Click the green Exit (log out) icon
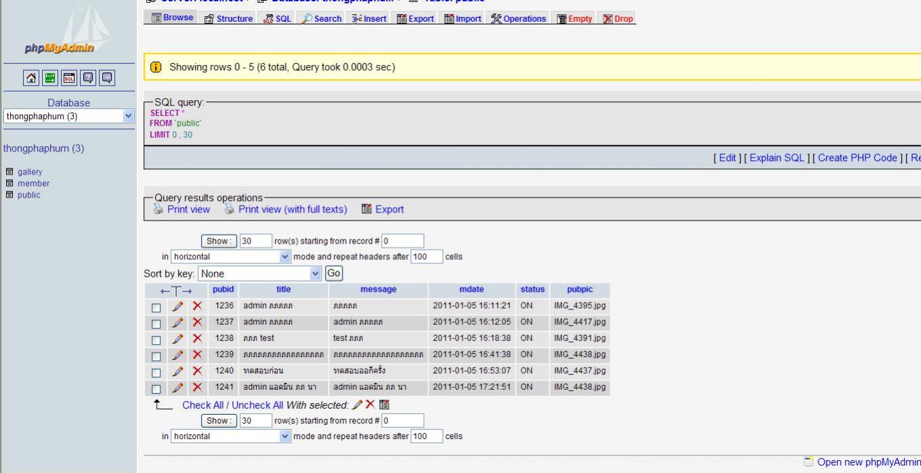 (x=50, y=78)
